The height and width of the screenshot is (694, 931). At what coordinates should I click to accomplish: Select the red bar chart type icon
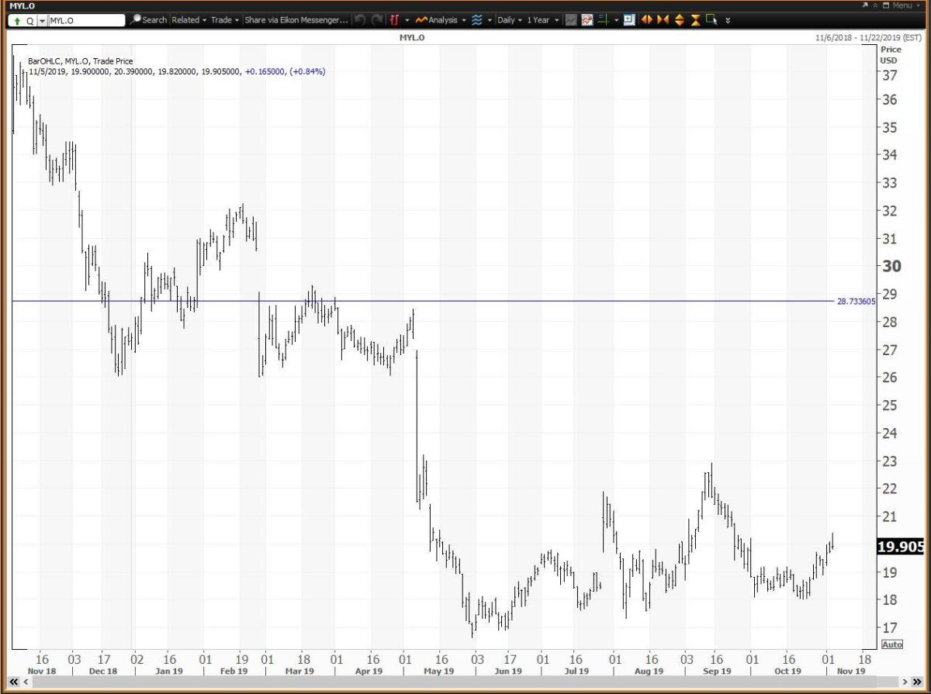[x=395, y=19]
